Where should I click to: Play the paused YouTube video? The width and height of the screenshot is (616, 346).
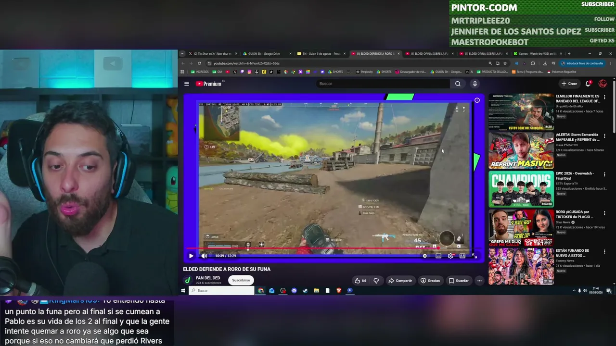point(191,256)
